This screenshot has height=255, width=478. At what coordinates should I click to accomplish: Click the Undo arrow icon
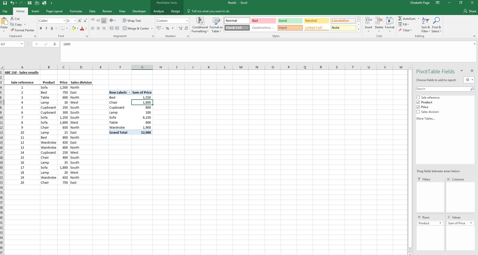(x=12, y=3)
